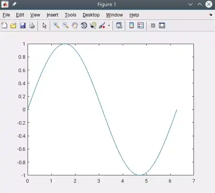Toggle the Insert Colorbar button
The image size is (215, 193).
pyautogui.click(x=131, y=25)
